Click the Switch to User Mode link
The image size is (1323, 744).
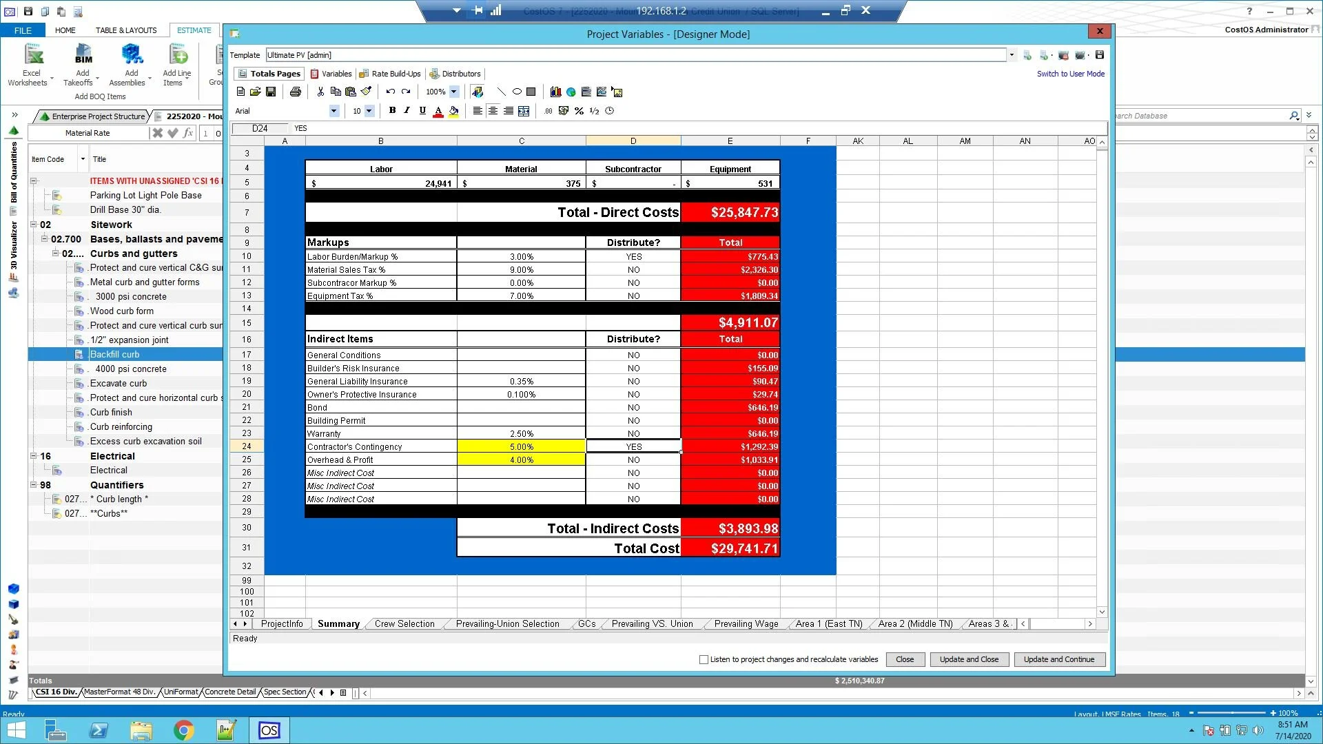[1070, 74]
